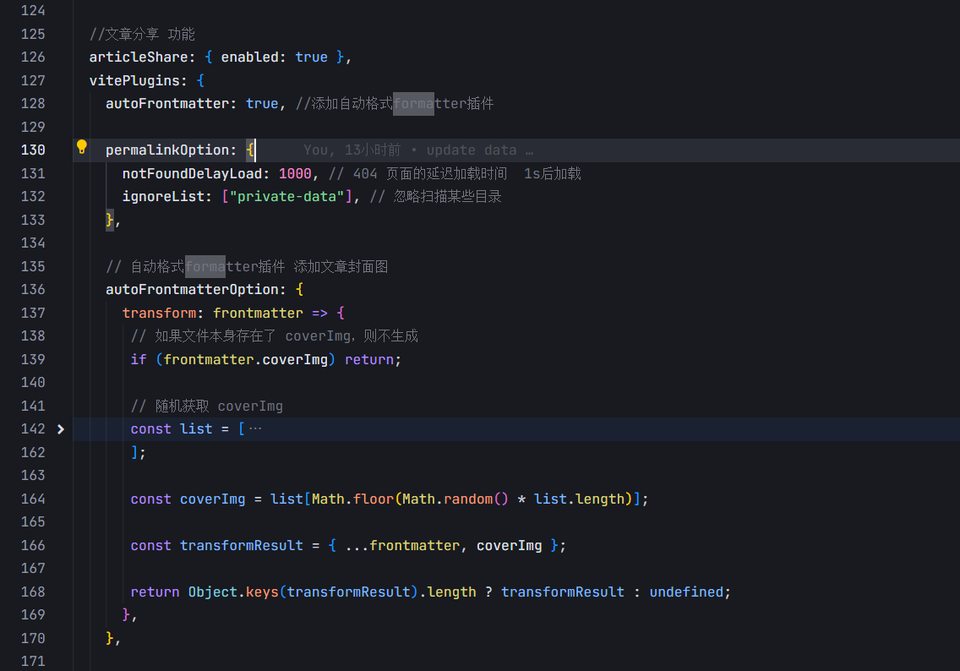Screen dimensions: 960x671
Task: Click the spread ...frontmatter on line 166
Action: (402, 545)
